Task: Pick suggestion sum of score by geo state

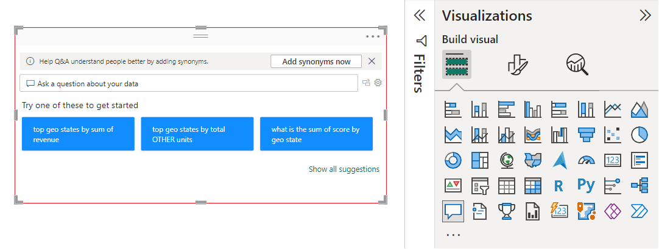Action: 317,134
